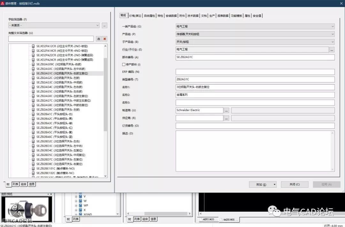The width and height of the screenshot is (345, 227).
Task: Click the 关闭 (C) button
Action: [x=294, y=185]
